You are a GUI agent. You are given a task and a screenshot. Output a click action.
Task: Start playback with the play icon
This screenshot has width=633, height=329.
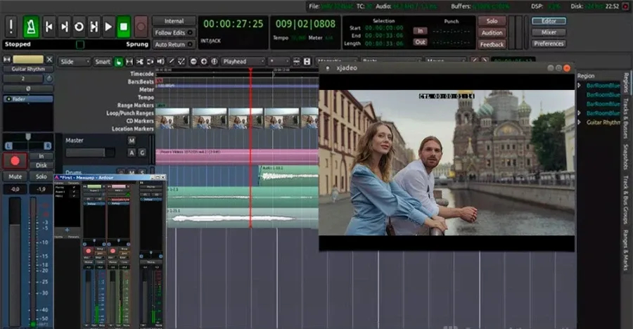pyautogui.click(x=108, y=27)
